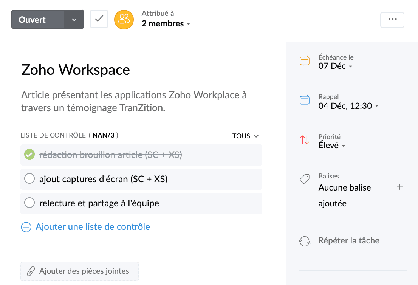Check off 'relecture et partage à l'équipe'
The image size is (418, 285).
[29, 203]
